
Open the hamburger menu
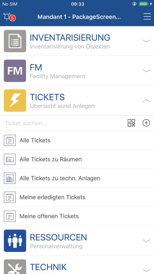point(147,17)
